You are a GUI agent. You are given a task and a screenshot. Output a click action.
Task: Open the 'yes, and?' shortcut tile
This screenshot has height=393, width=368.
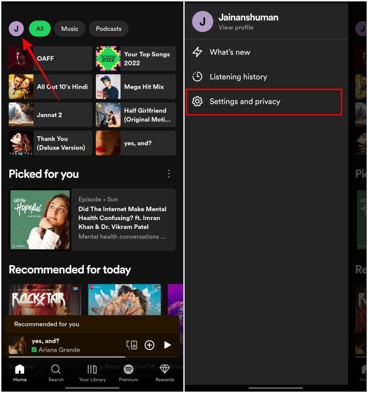(136, 143)
